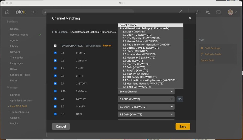
Task: Open the 3.2 Start TV (KYWDT2) dropdown
Action: click(146, 107)
